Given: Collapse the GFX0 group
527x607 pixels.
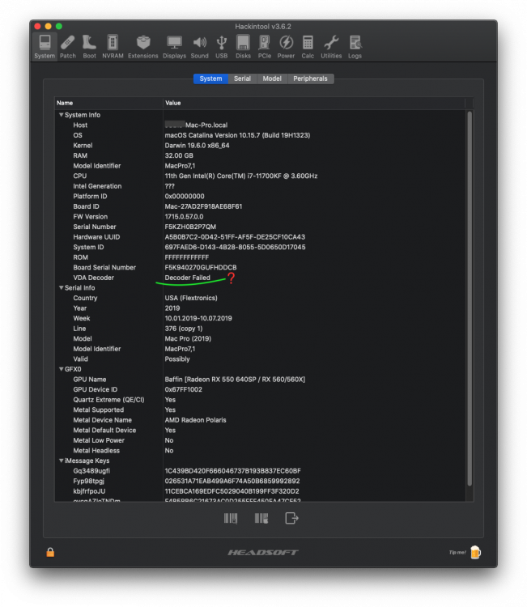Looking at the screenshot, I should tap(62, 369).
